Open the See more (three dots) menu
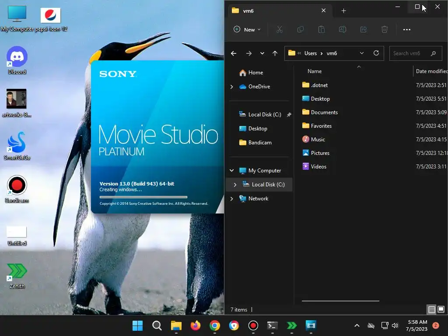The image size is (448, 336). [x=406, y=29]
